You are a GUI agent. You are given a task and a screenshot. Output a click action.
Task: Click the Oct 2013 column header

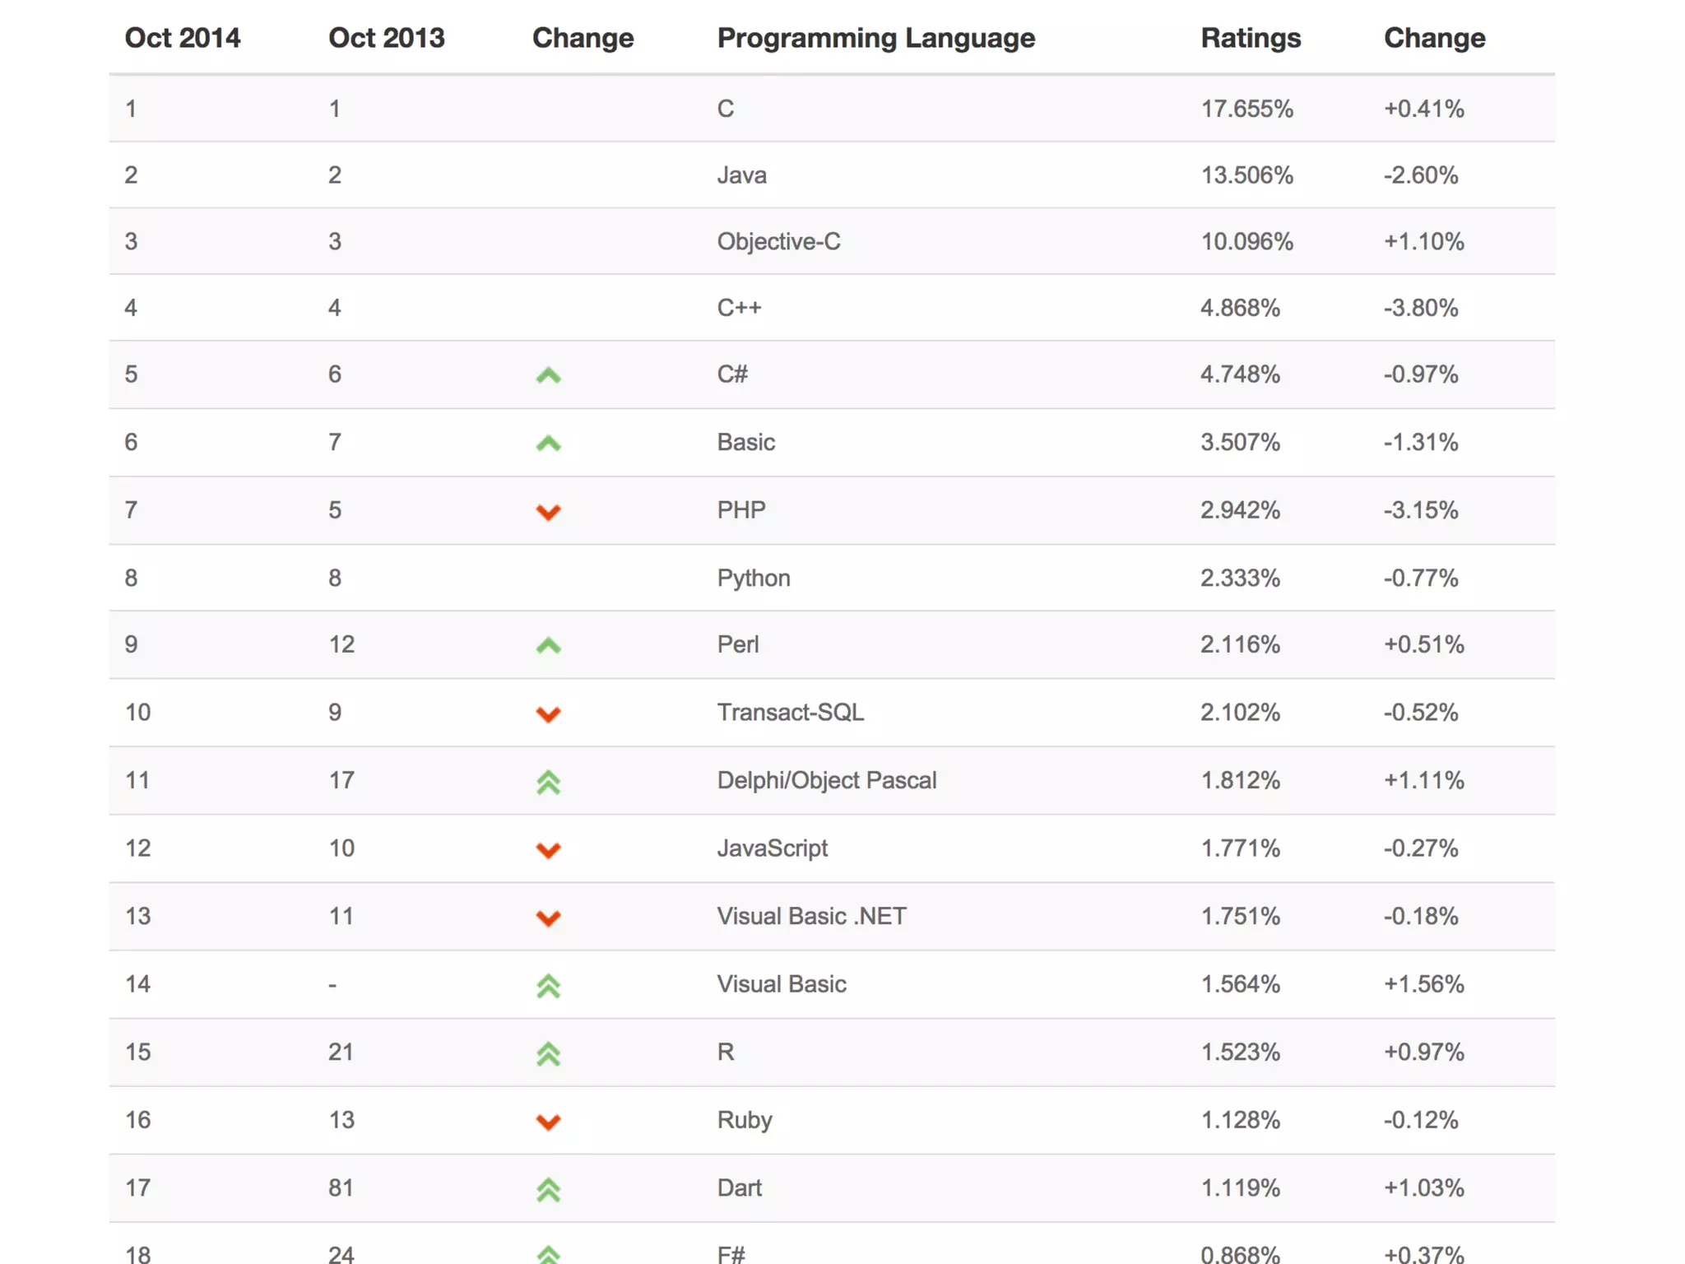click(x=387, y=38)
